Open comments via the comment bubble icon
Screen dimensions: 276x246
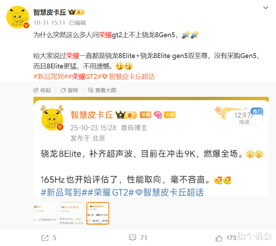tap(132, 238)
